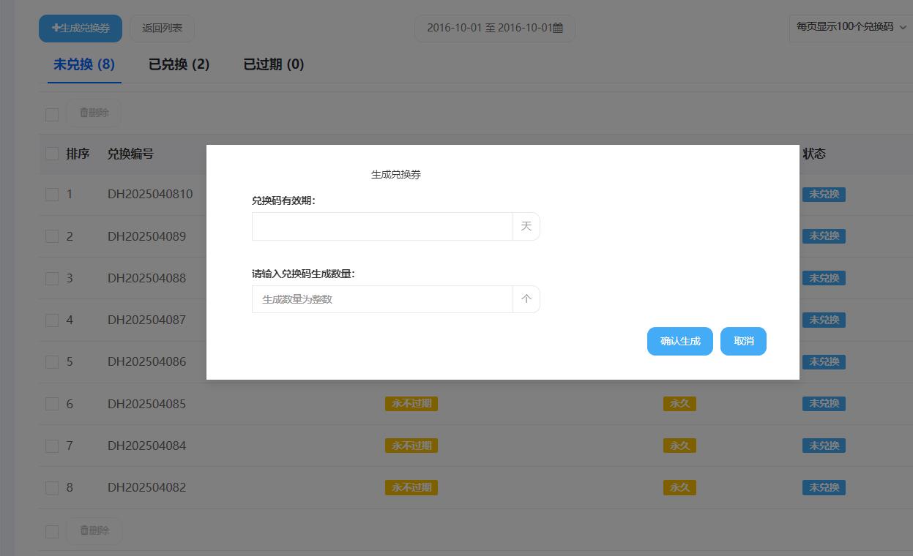The width and height of the screenshot is (913, 556).
Task: Cancel the dialog with 取消
Action: click(x=743, y=341)
